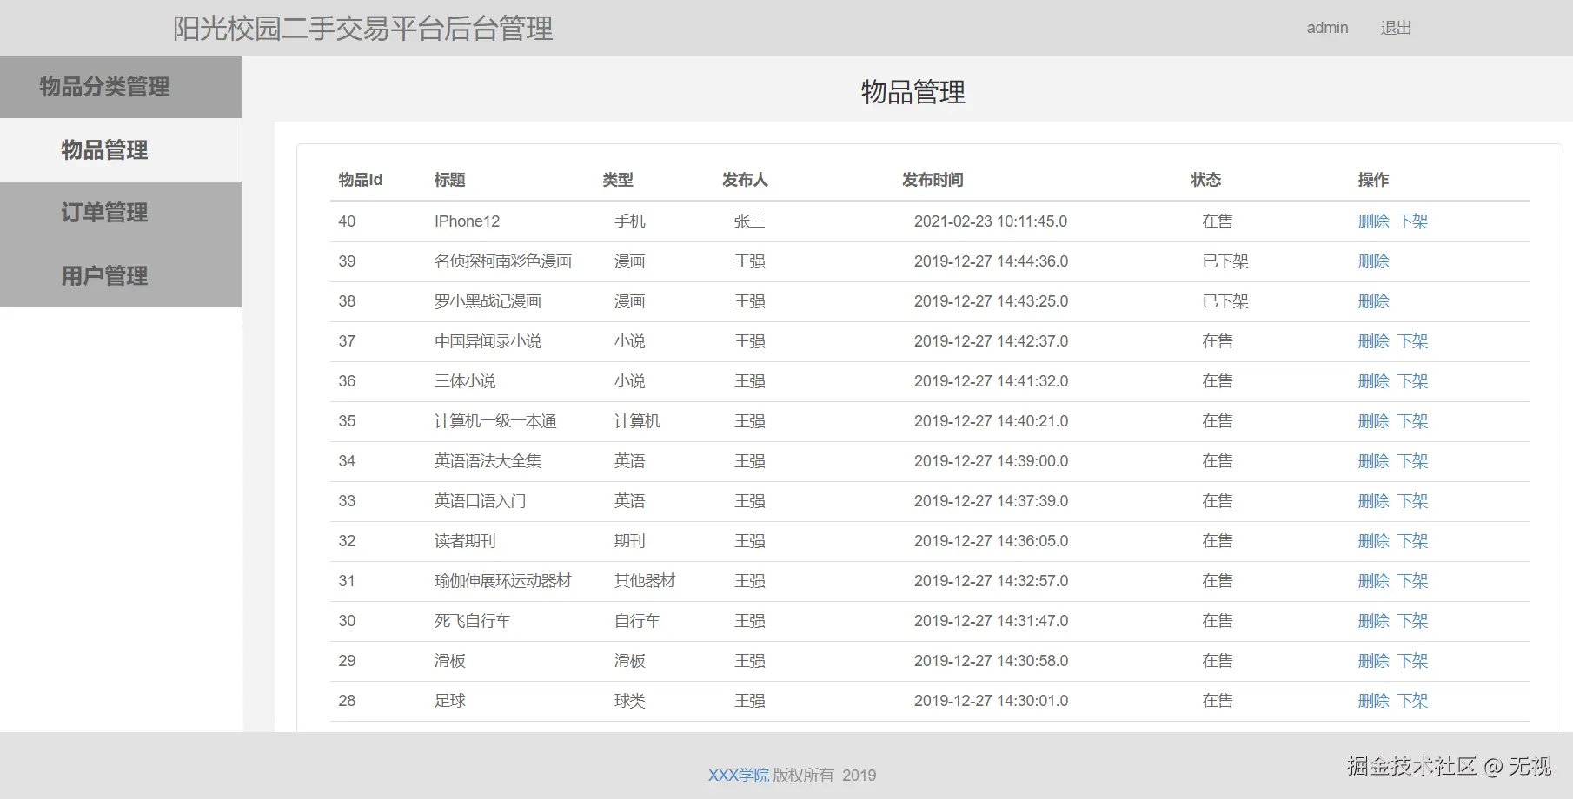Delete item 38 罗小黑战记漫画

1373,301
